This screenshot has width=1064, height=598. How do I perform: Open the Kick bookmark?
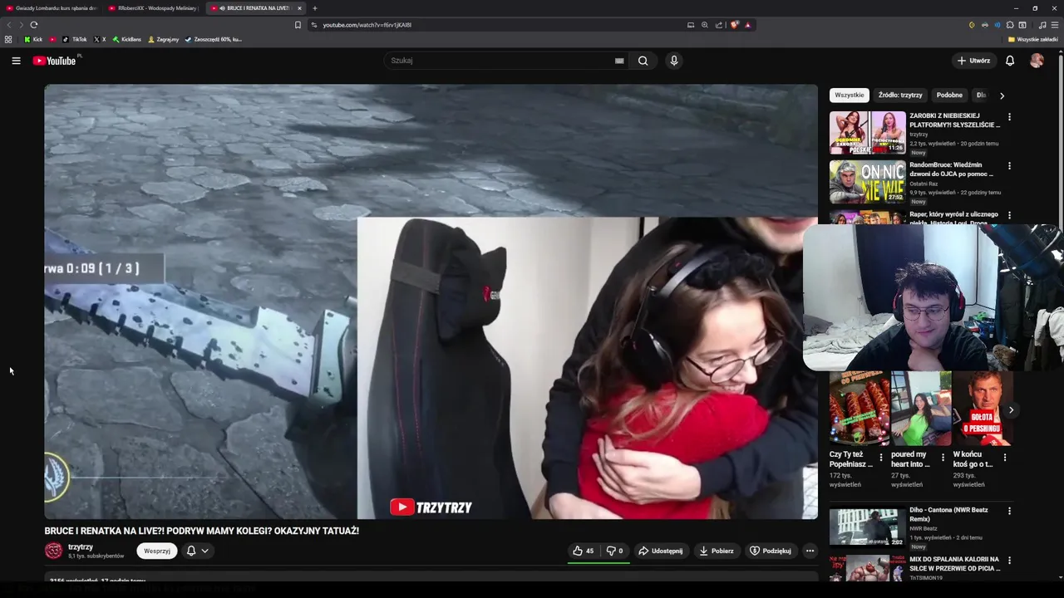33,39
